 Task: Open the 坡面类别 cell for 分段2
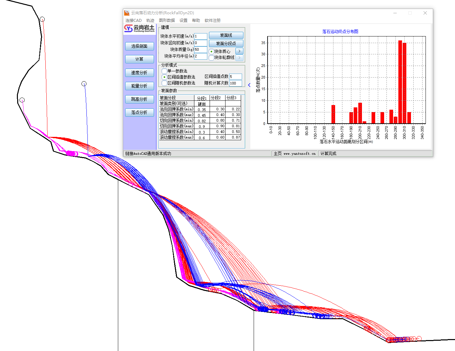pos(217,104)
